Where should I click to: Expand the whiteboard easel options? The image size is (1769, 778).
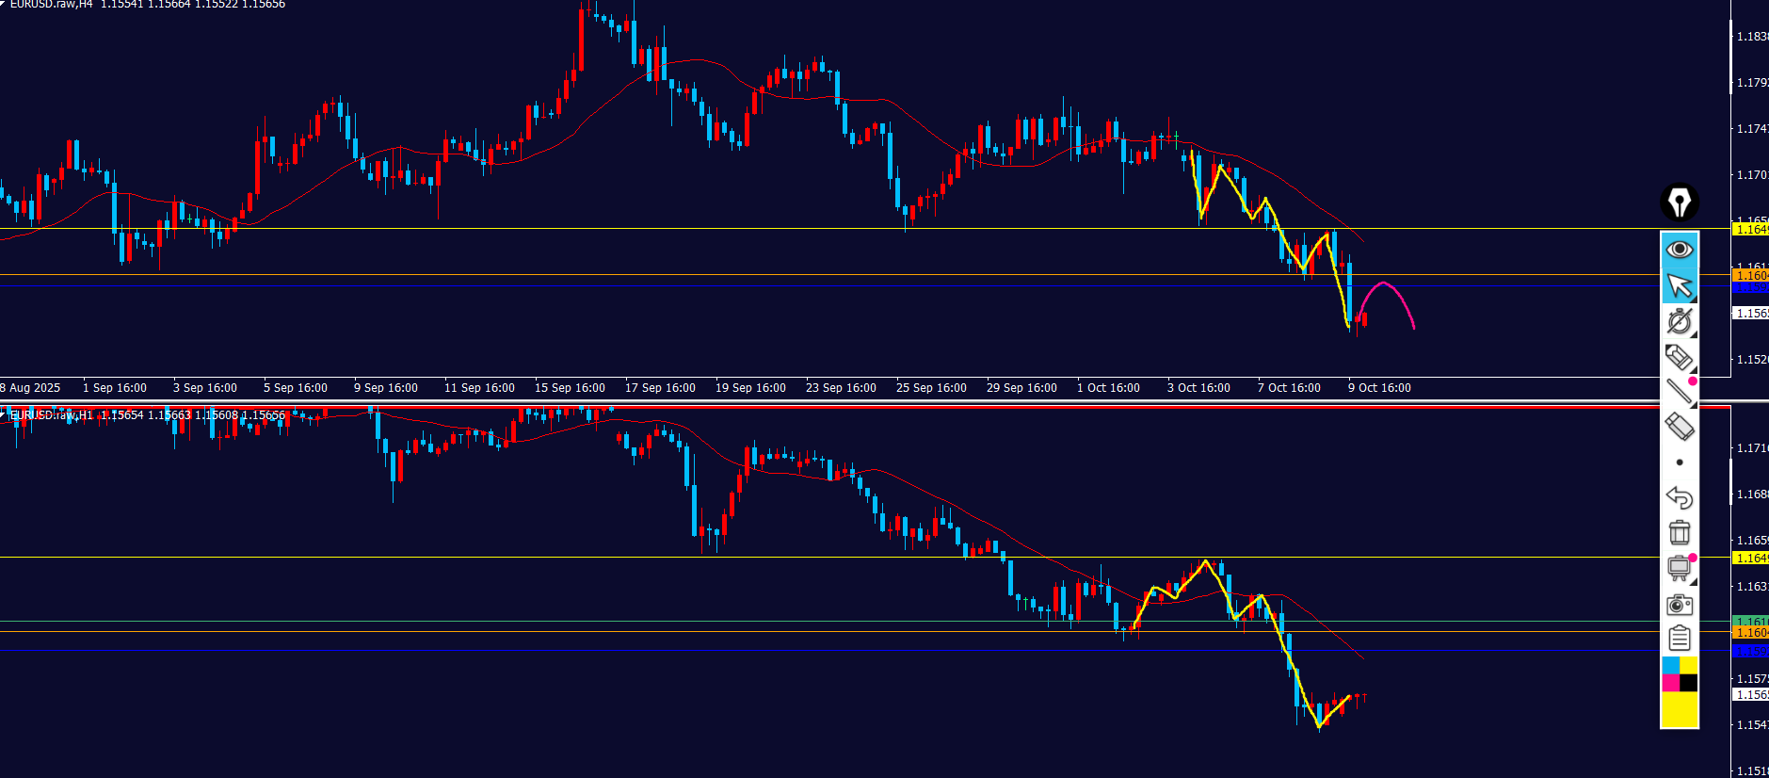click(1679, 568)
